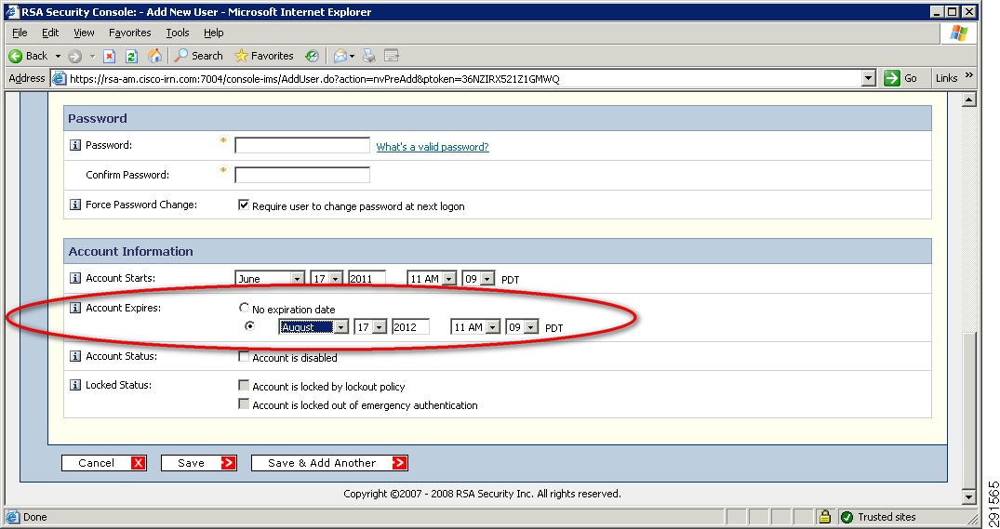Open Account Starts day dropdown
Image resolution: width=1000 pixels, height=529 pixels.
pyautogui.click(x=327, y=279)
